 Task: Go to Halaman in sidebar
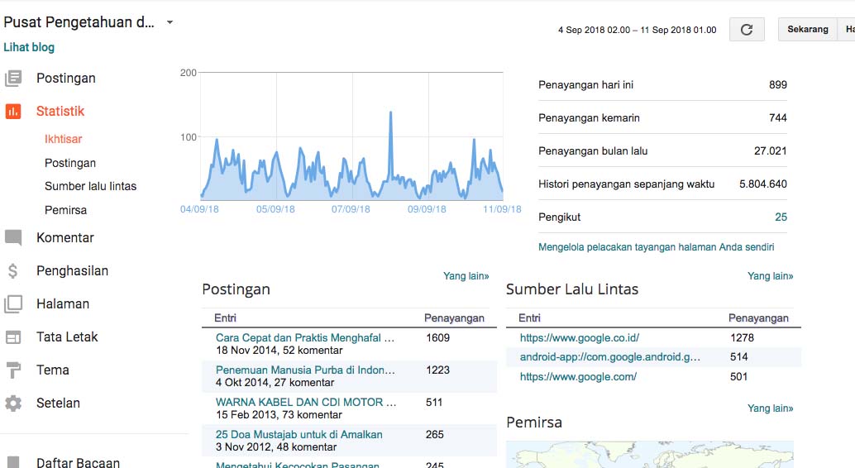pyautogui.click(x=63, y=303)
